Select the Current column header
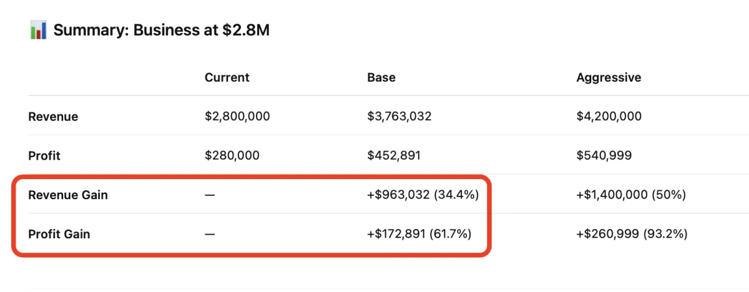The image size is (749, 292). 227,77
